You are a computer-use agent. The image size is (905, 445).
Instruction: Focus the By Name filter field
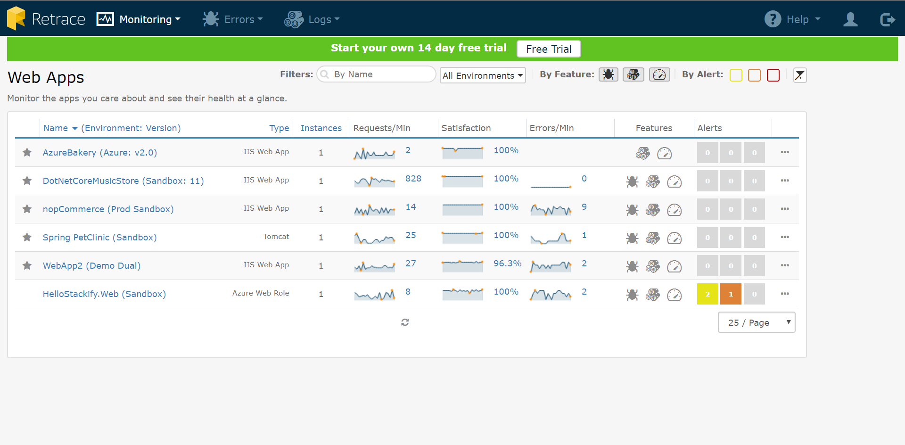tap(376, 74)
